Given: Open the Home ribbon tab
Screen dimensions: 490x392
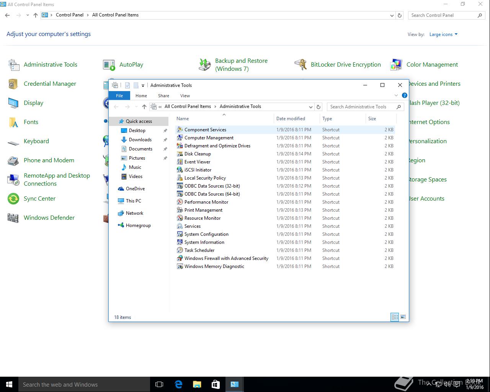Looking at the screenshot, I should click(141, 96).
